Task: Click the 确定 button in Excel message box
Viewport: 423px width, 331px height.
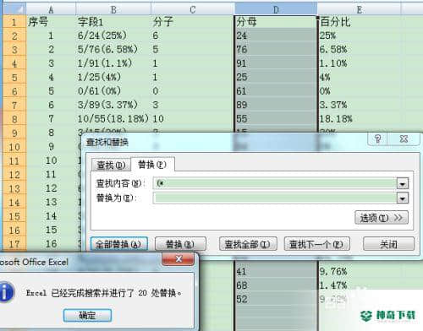Action: pyautogui.click(x=87, y=315)
